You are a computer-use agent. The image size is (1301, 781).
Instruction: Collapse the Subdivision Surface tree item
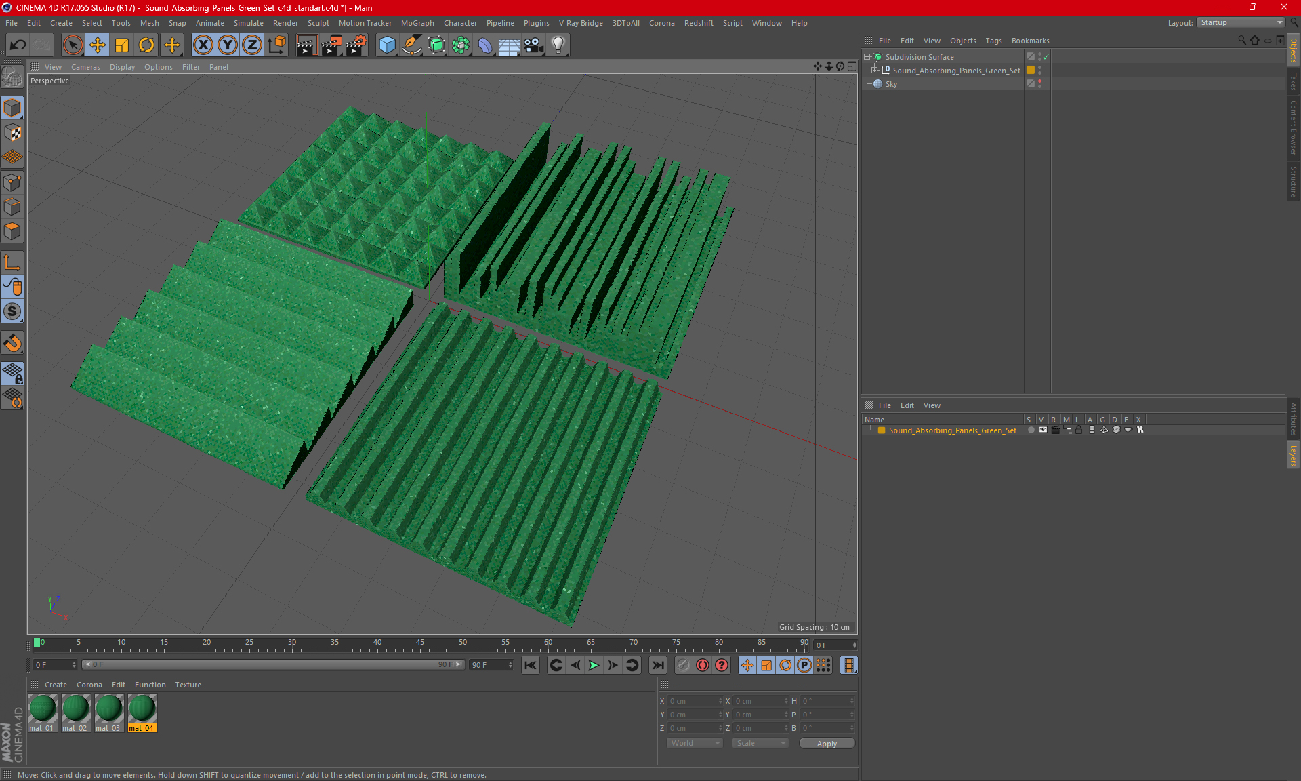(x=867, y=57)
